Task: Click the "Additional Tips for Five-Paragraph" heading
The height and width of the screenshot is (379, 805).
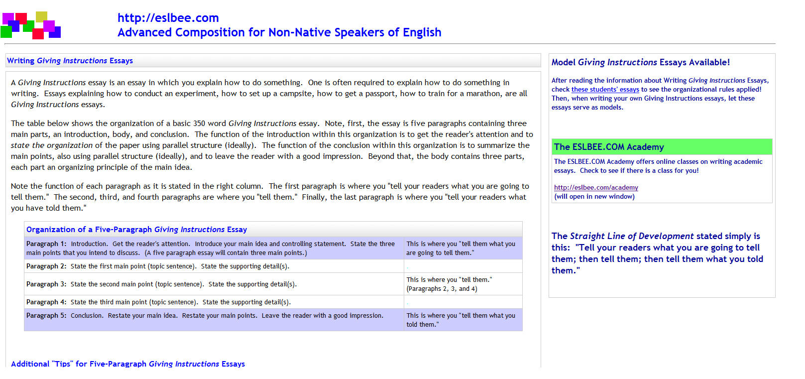Action: pos(128,364)
